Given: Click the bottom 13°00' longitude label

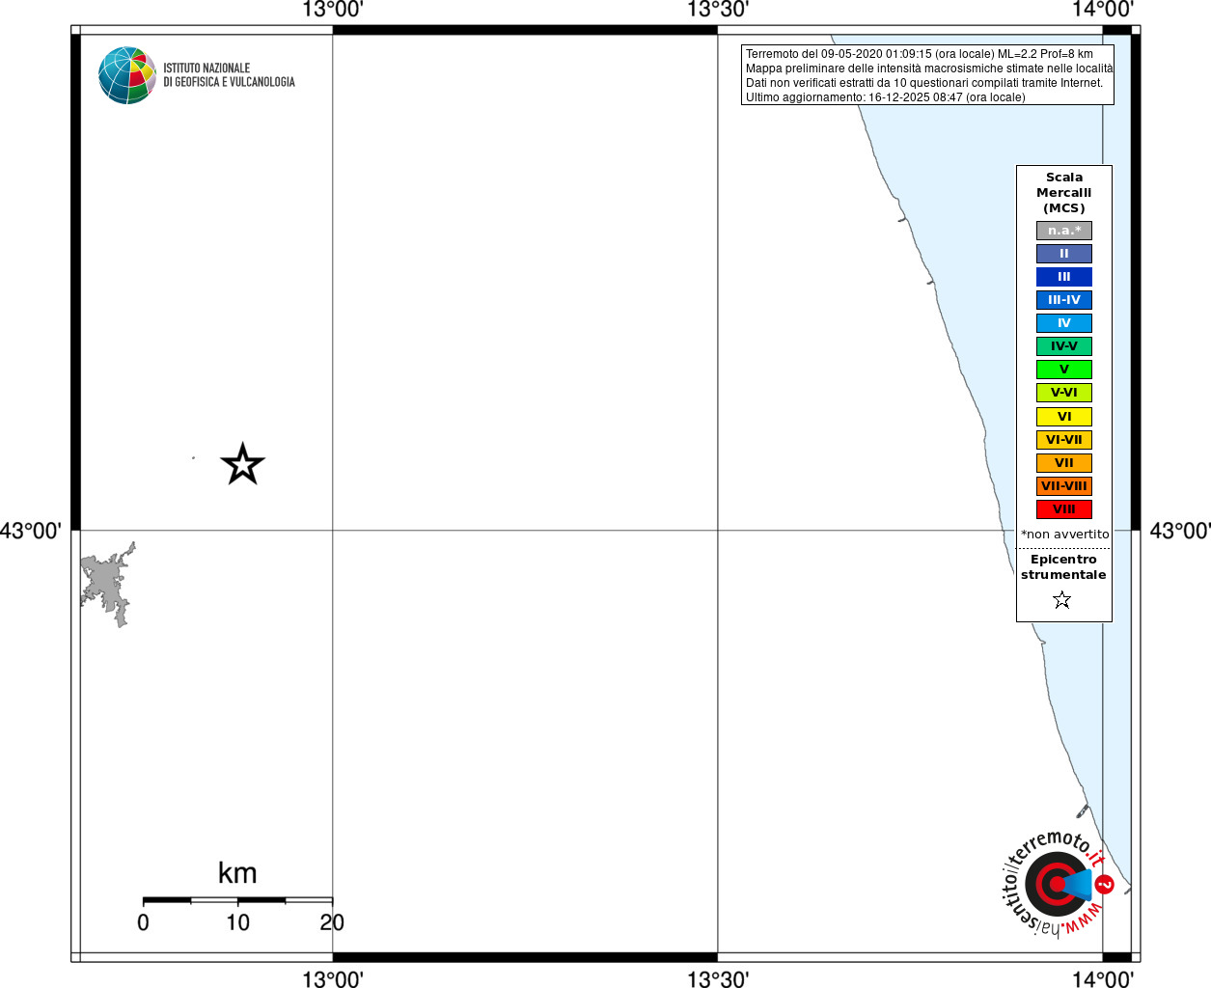Looking at the screenshot, I should (333, 978).
